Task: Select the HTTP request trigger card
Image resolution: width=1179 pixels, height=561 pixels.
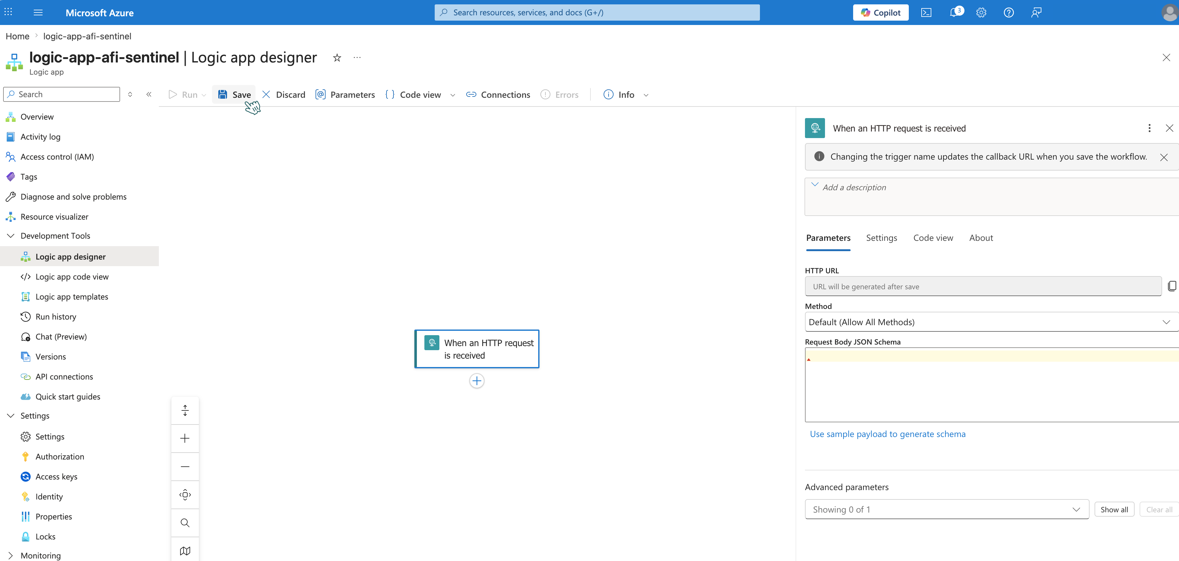Action: click(x=477, y=349)
